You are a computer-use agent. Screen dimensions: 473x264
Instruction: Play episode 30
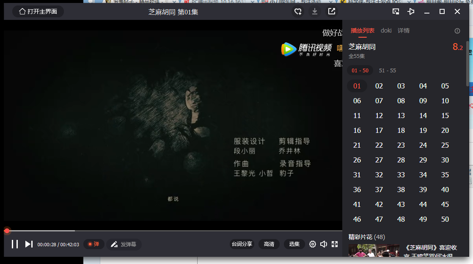[445, 160]
